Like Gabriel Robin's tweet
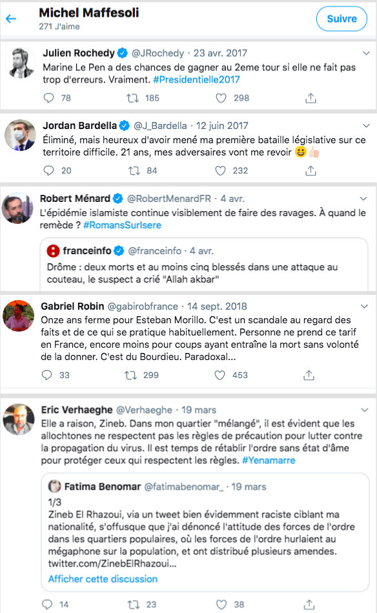This screenshot has height=613, width=377. 220,373
